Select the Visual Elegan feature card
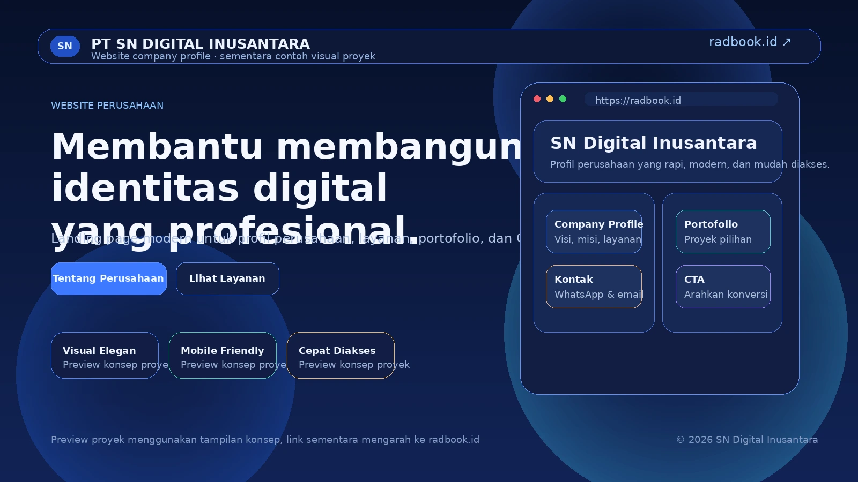Viewport: 858px width, 482px height. (105, 355)
